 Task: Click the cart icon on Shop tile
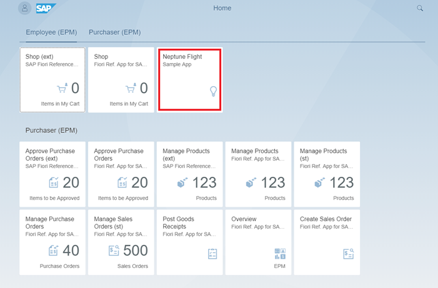point(131,87)
